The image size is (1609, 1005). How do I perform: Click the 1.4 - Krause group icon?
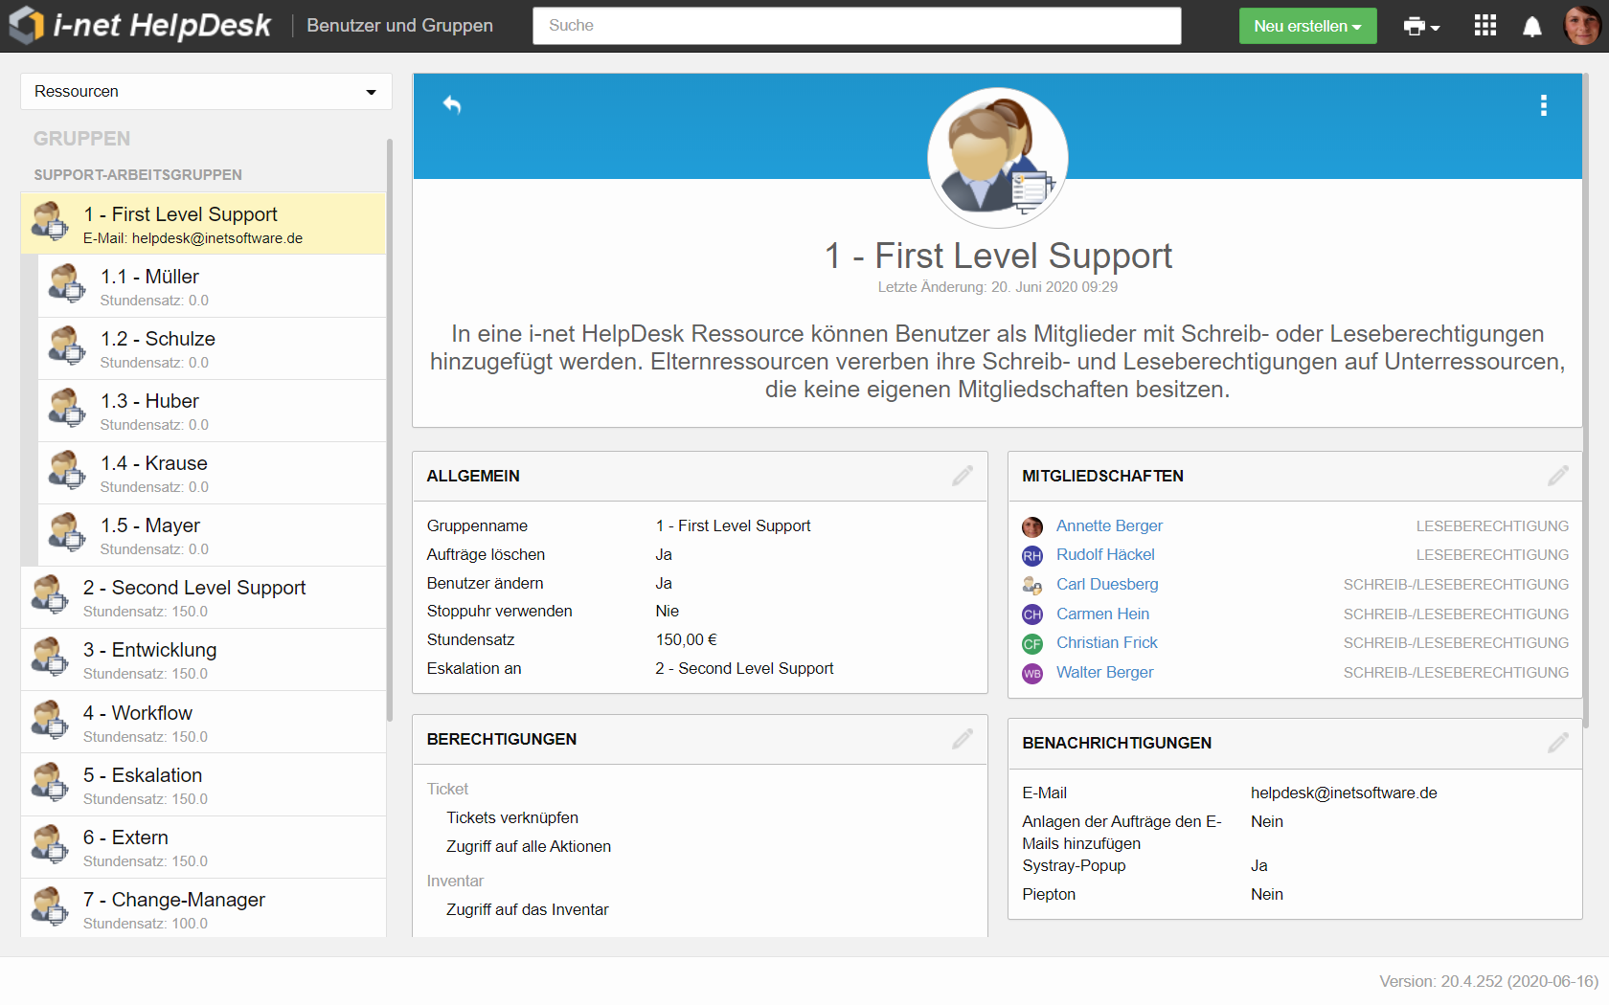coord(67,471)
